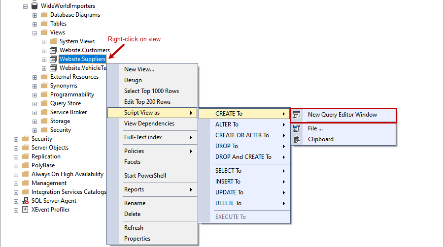Collapse the Views folder node
This screenshot has width=444, height=247.
pyautogui.click(x=34, y=33)
